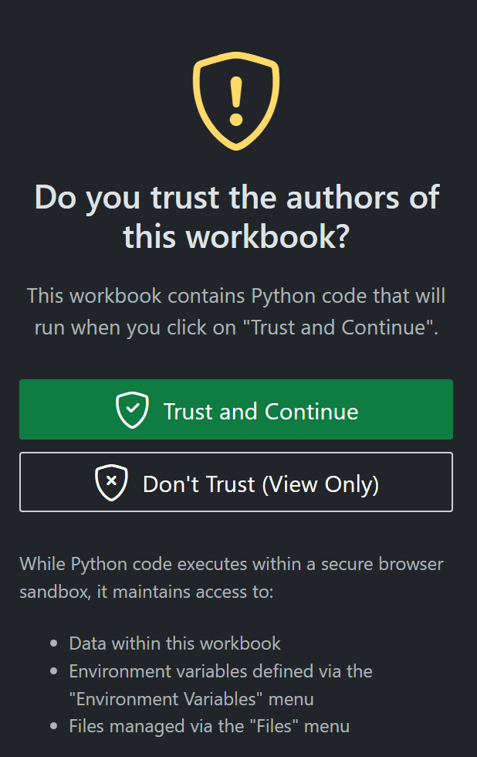The height and width of the screenshot is (757, 477).
Task: Click the quoted "Trust and Continue" text in description
Action: (339, 328)
